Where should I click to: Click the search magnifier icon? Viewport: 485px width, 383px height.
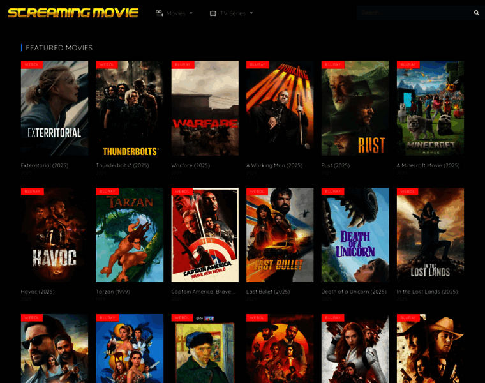click(x=476, y=13)
